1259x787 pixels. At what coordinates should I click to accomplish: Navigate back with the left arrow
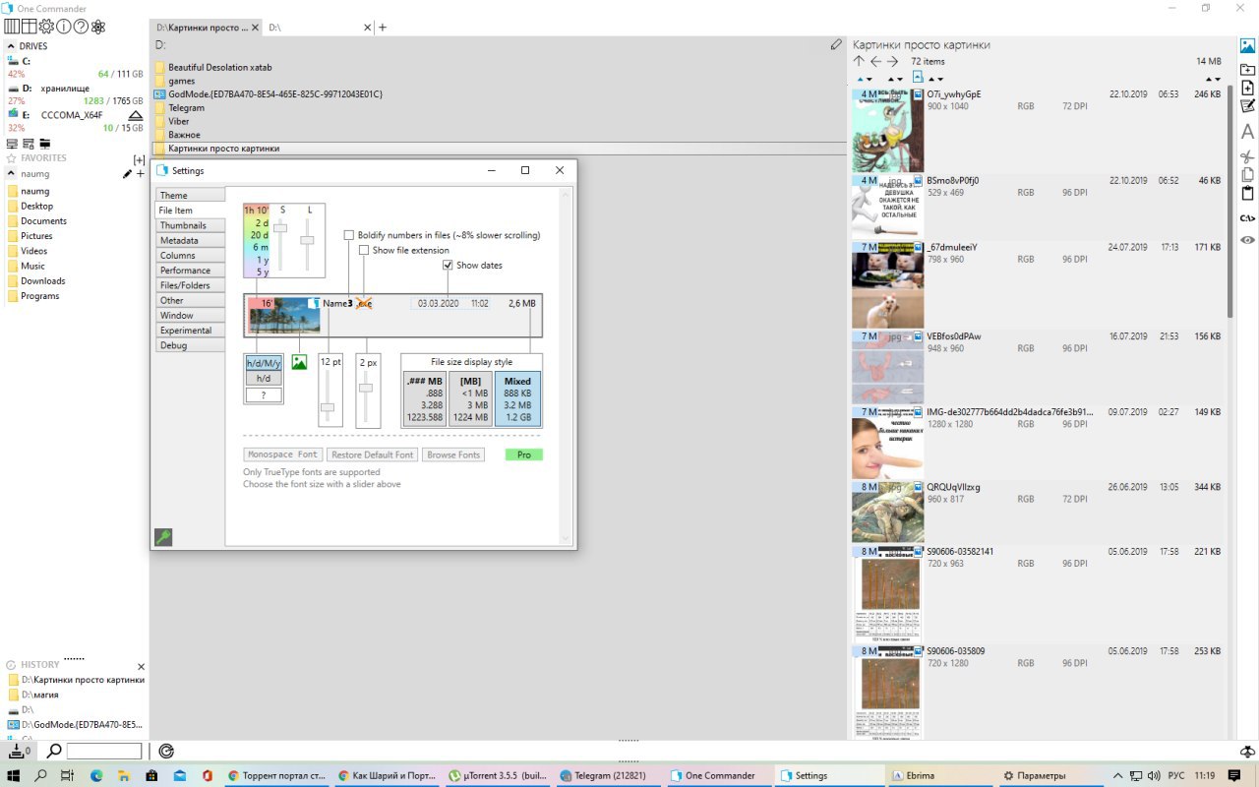click(875, 61)
